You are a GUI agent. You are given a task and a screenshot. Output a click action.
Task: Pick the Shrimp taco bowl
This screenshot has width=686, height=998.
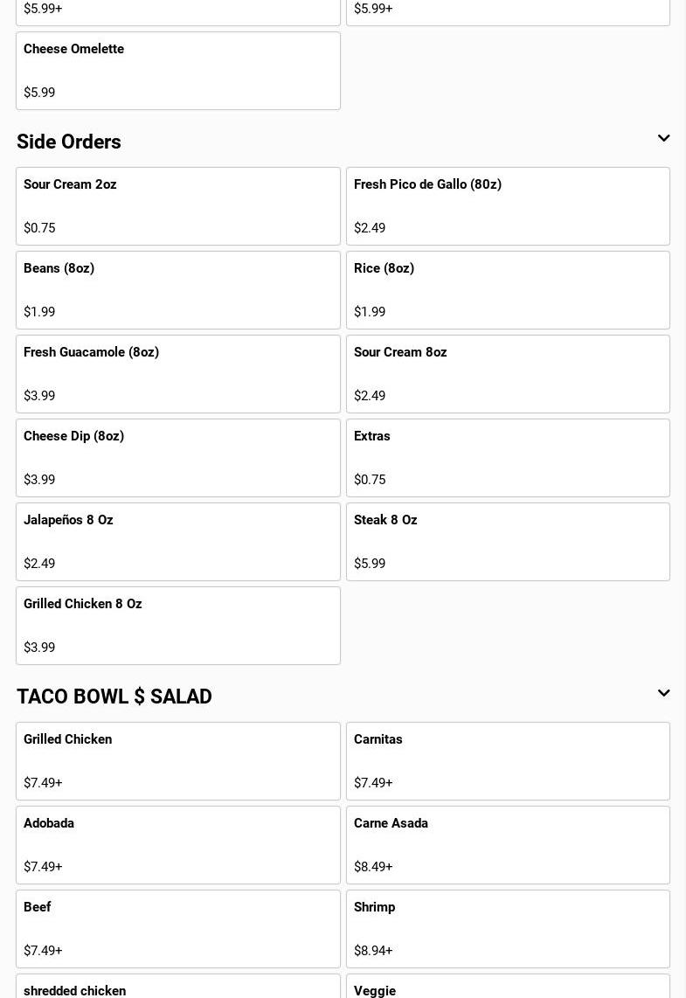(x=508, y=929)
